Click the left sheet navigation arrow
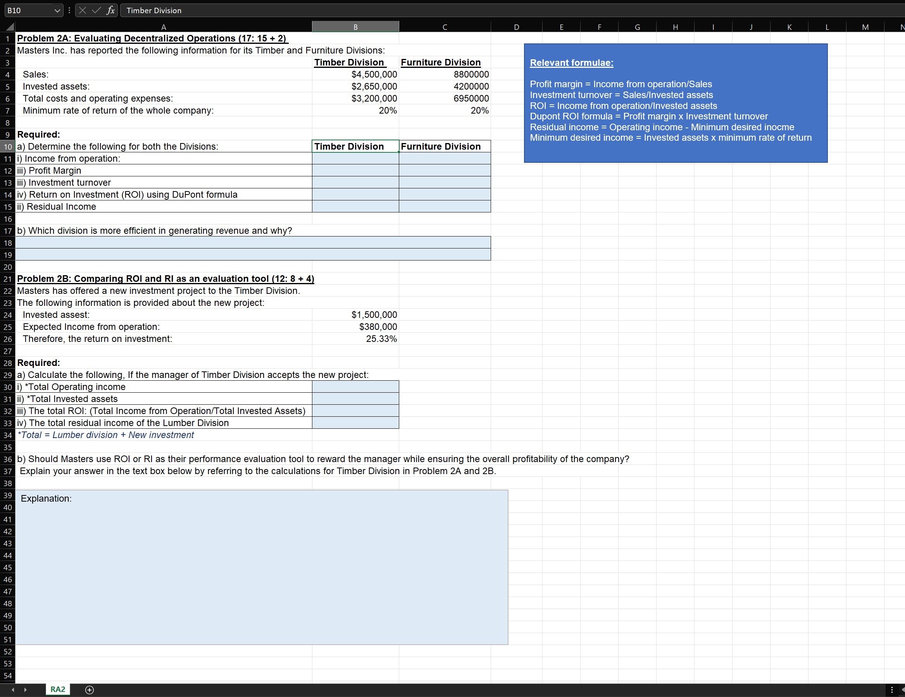905x697 pixels. click(12, 690)
